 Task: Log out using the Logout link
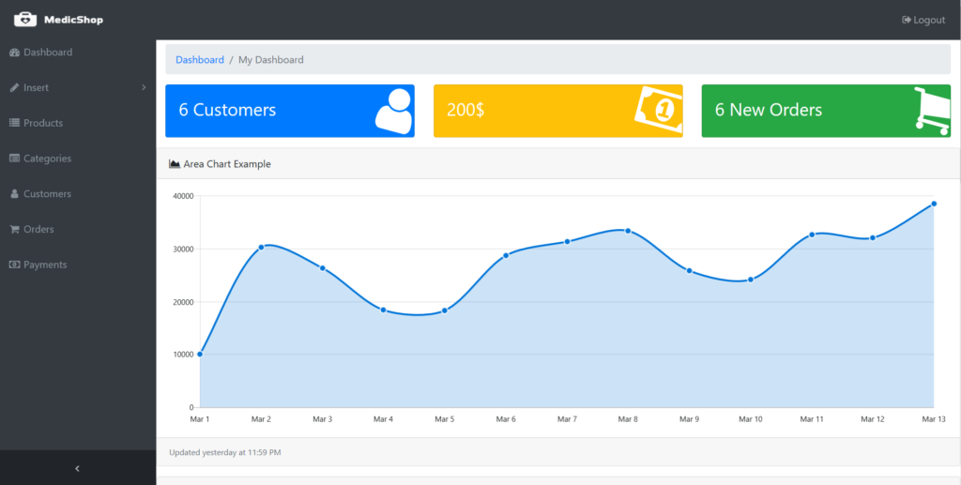(923, 20)
